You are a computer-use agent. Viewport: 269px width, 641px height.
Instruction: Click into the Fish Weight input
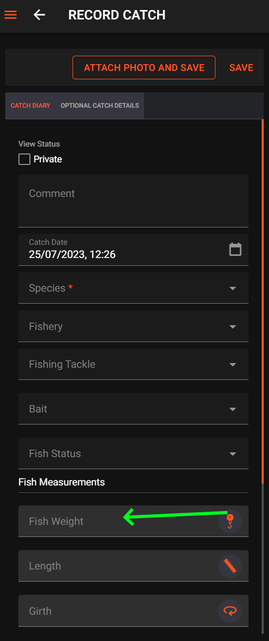click(x=118, y=521)
